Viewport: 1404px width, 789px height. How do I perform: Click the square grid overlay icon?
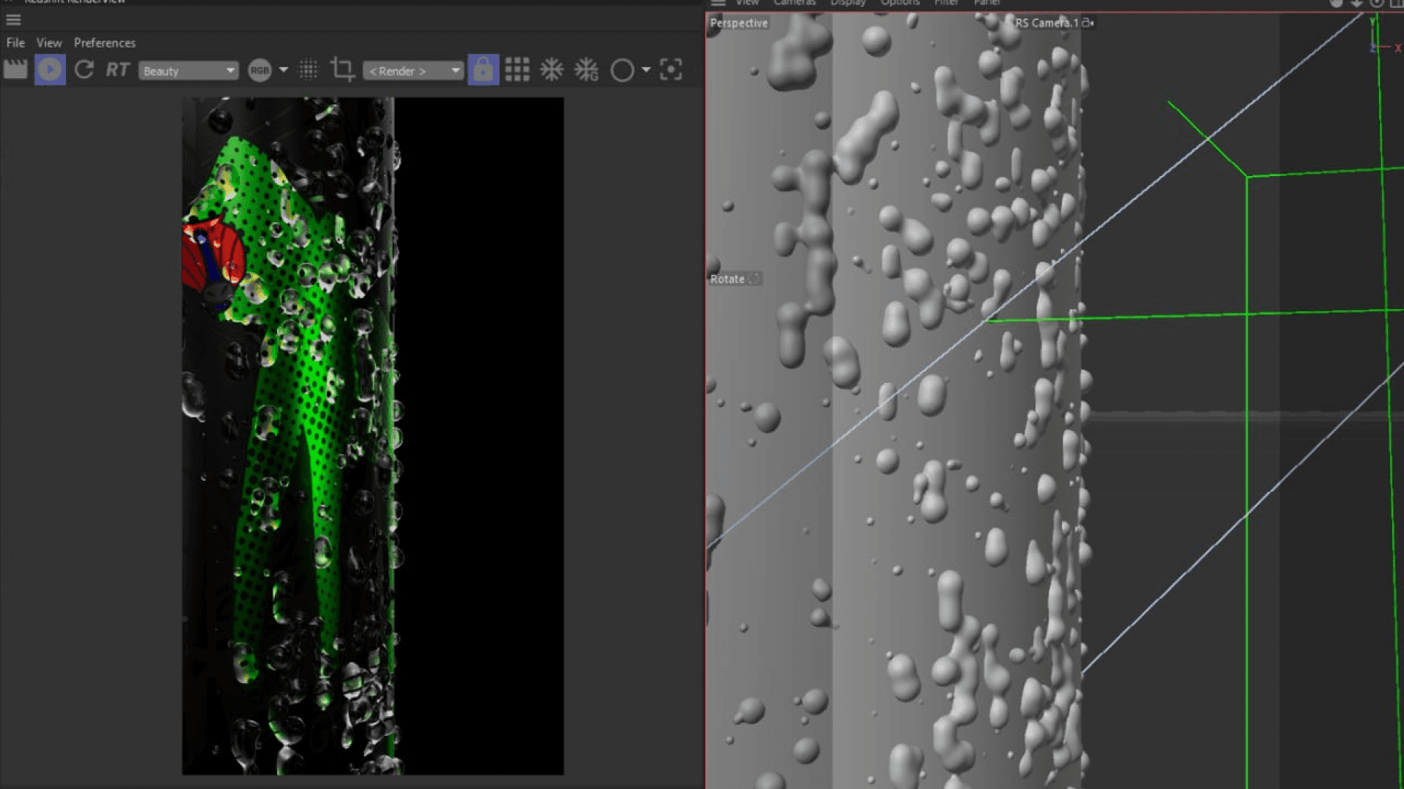pyautogui.click(x=517, y=70)
